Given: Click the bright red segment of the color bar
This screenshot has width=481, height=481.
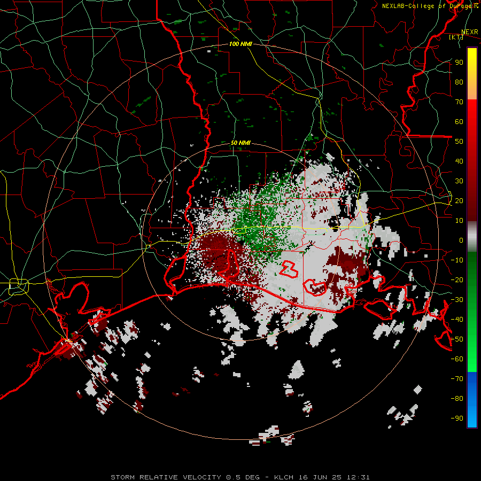Looking at the screenshot, I should click(x=472, y=116).
